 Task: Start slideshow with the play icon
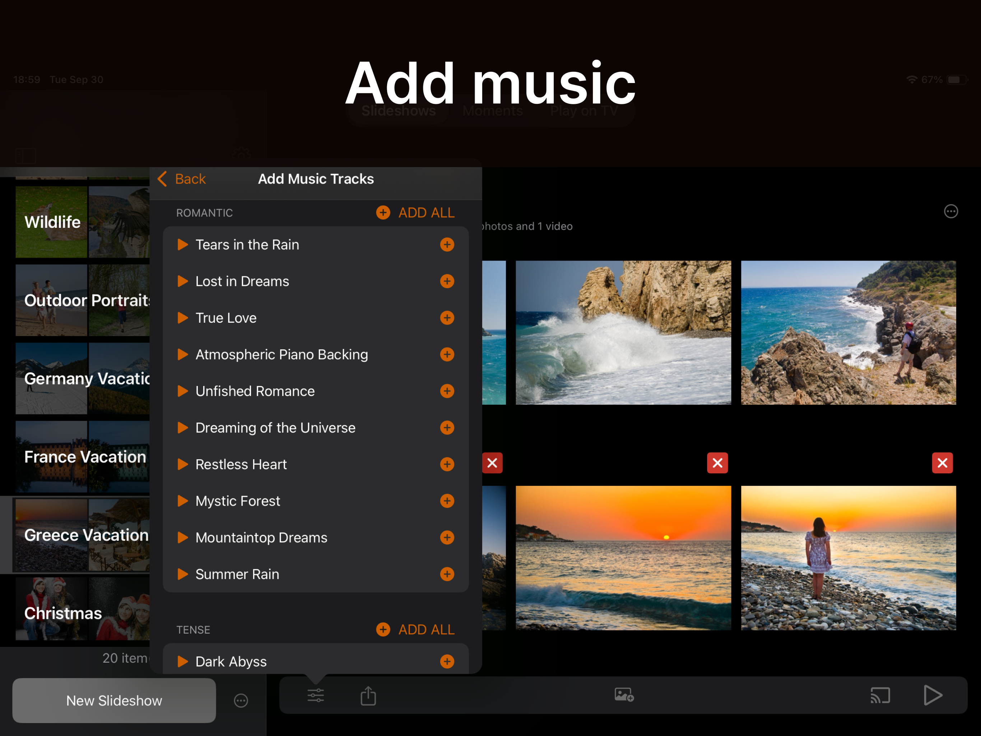pyautogui.click(x=932, y=696)
